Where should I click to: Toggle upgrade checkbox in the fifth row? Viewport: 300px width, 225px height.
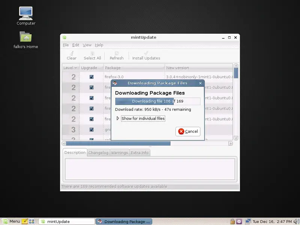[91, 119]
